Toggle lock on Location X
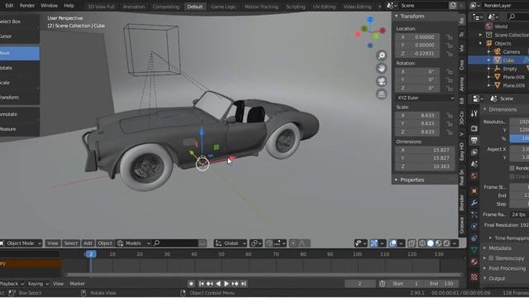Image resolution: width=529 pixels, height=298 pixels. click(x=449, y=36)
